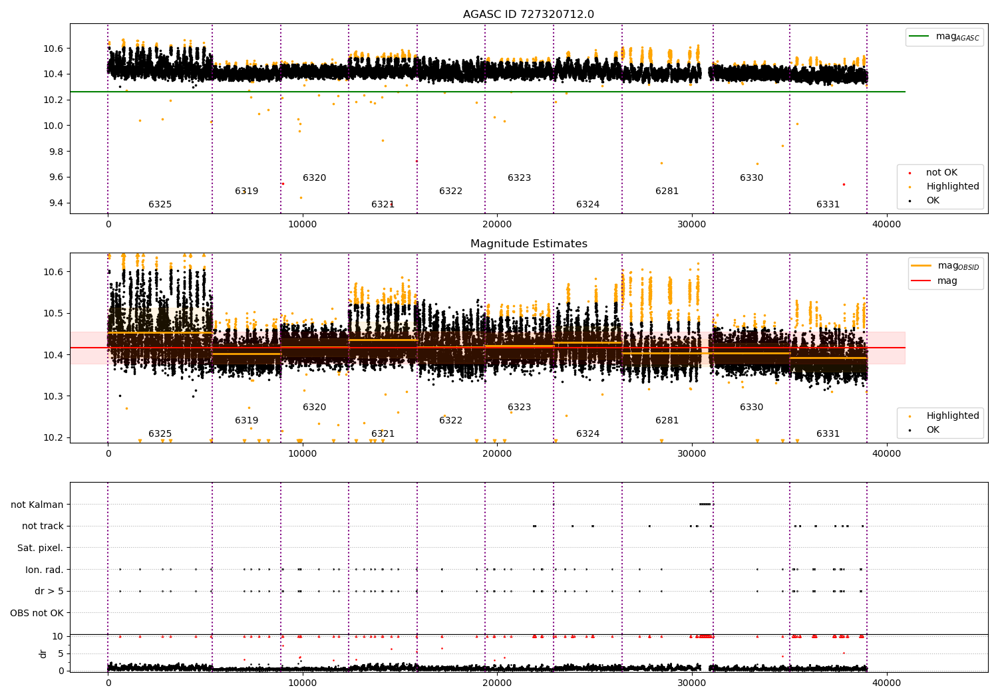The image size is (998, 698).
Task: Click the green mag AGASC legend line
Action: click(920, 37)
